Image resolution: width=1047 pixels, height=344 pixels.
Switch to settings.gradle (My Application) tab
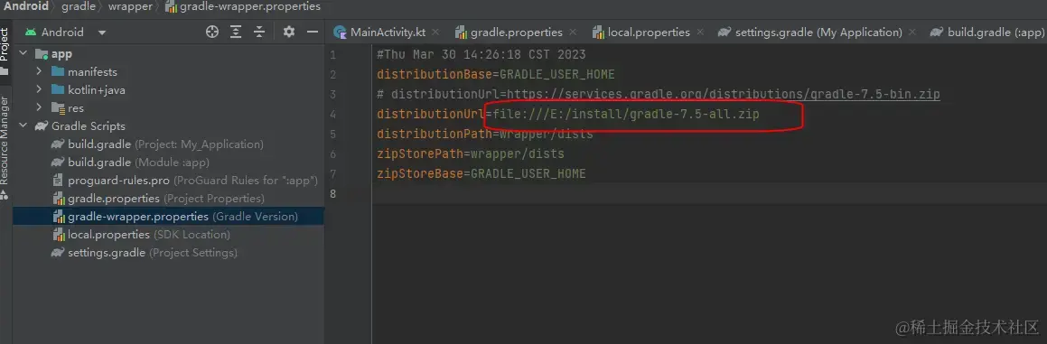818,33
